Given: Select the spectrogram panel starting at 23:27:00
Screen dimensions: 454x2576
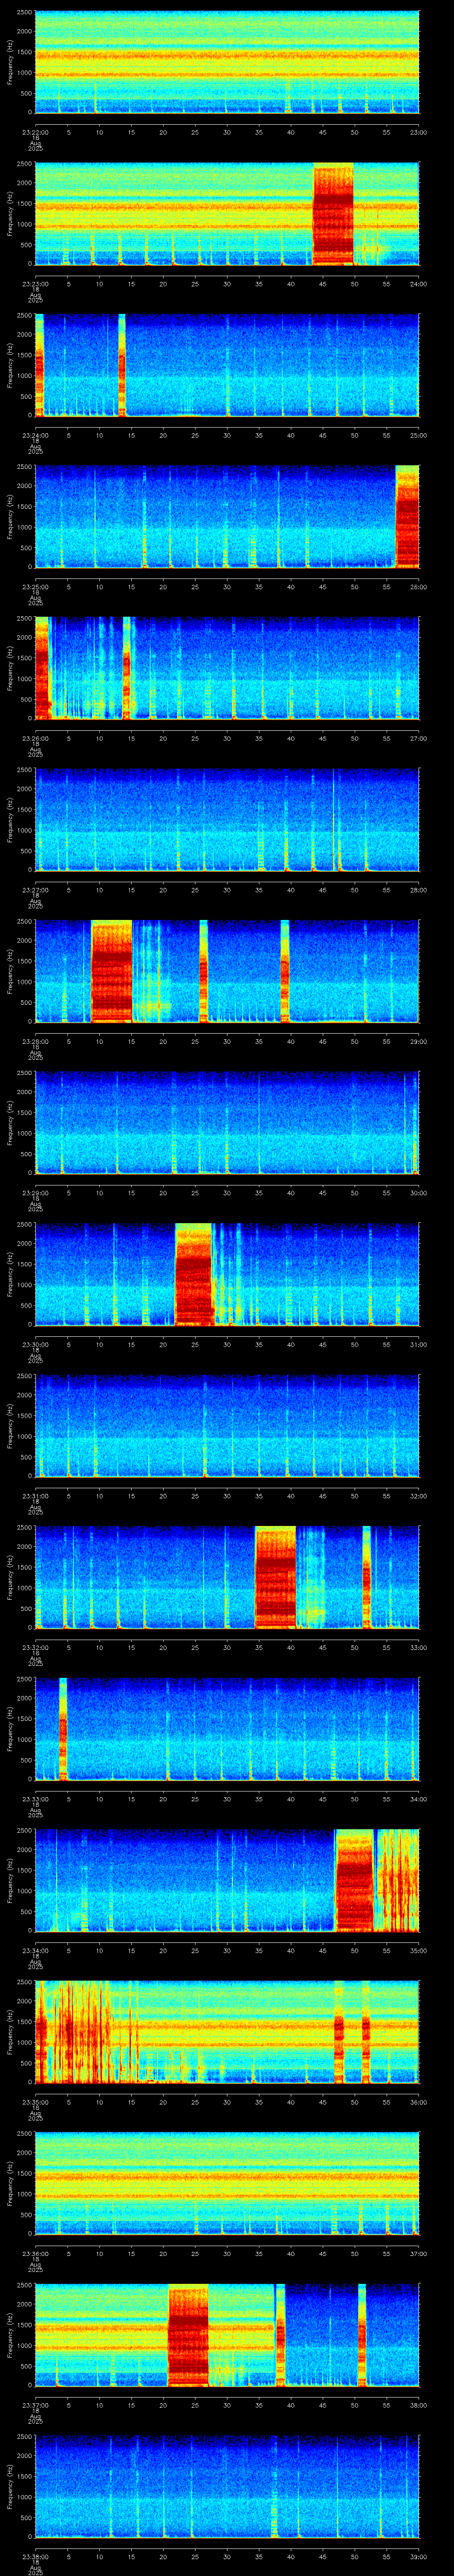Looking at the screenshot, I should 227,820.
